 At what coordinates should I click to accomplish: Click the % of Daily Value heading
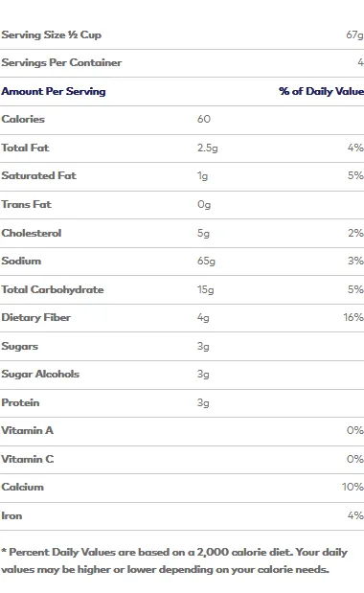[321, 91]
